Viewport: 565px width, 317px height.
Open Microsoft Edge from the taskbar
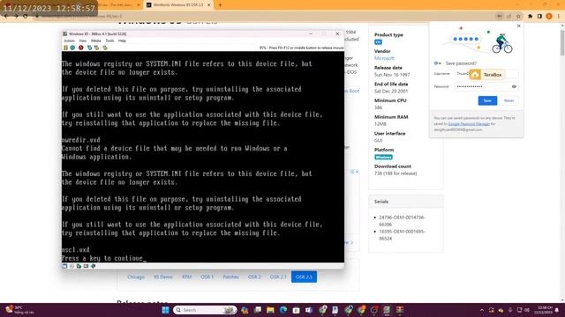(283, 310)
